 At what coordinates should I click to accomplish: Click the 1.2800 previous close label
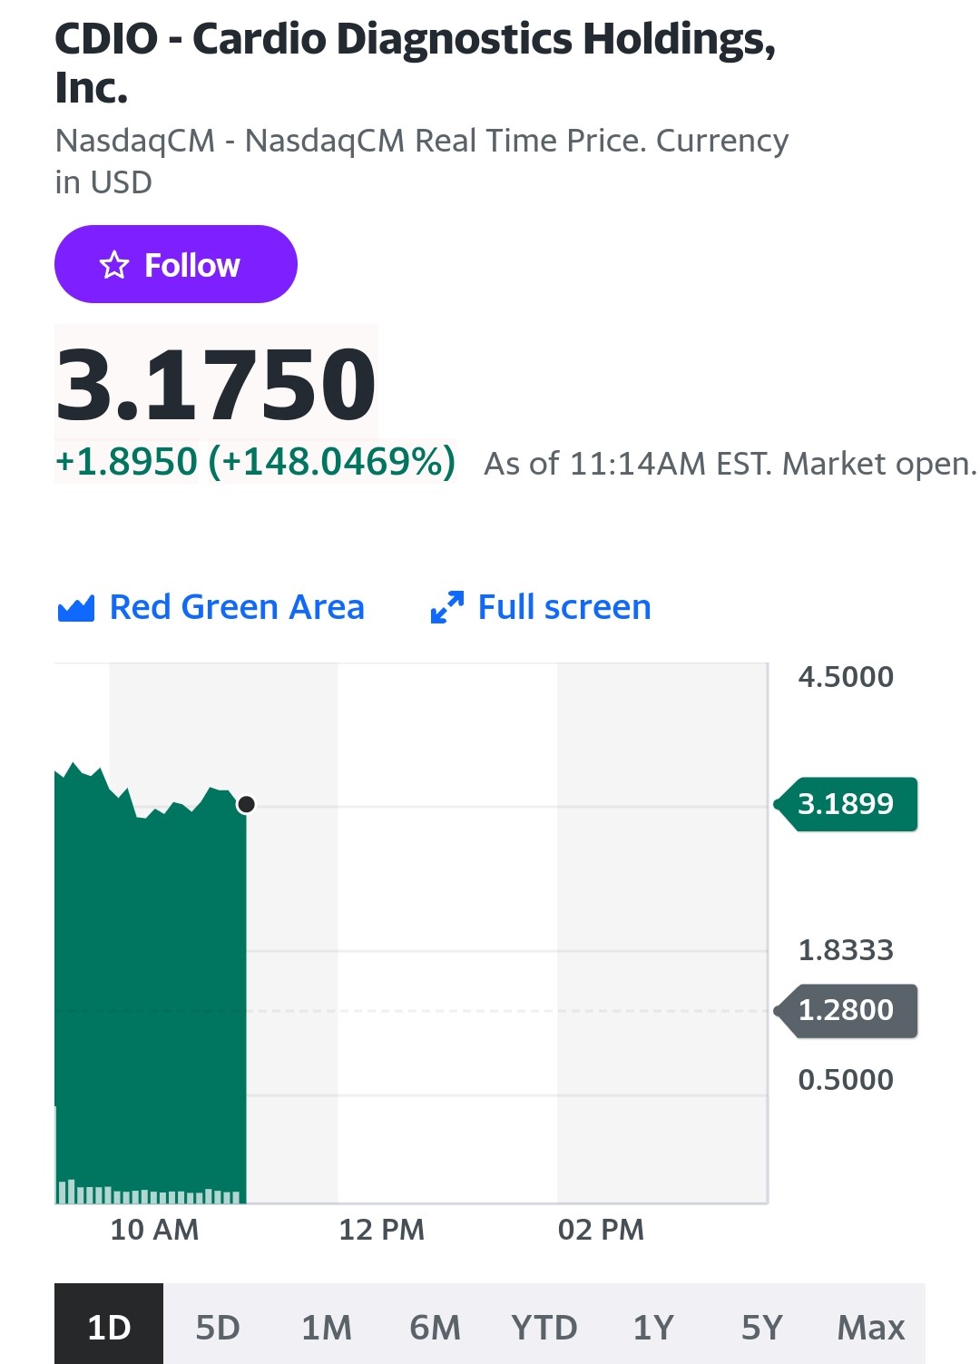pos(846,1010)
